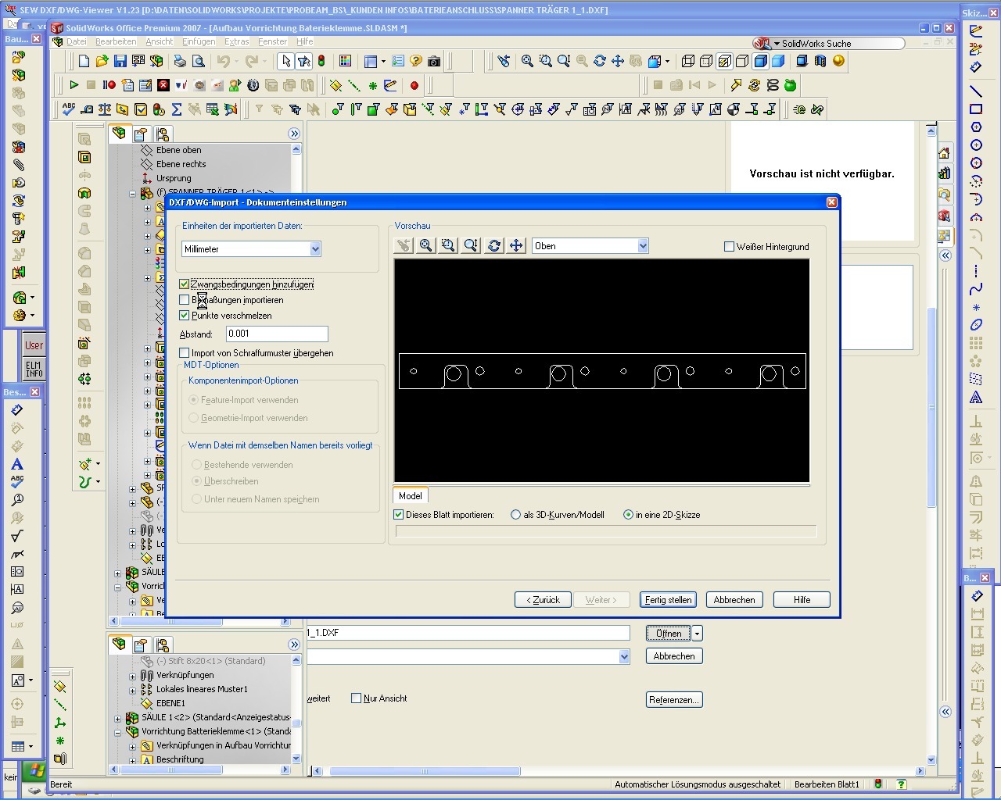Click the Shaded with edges display icon
The height and width of the screenshot is (800, 1001).
coord(760,61)
